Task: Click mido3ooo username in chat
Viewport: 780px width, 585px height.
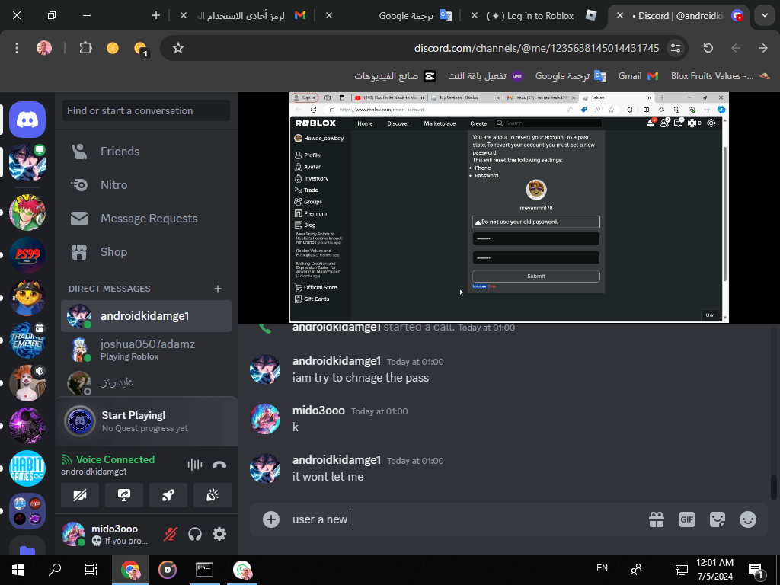Action: pyautogui.click(x=318, y=411)
